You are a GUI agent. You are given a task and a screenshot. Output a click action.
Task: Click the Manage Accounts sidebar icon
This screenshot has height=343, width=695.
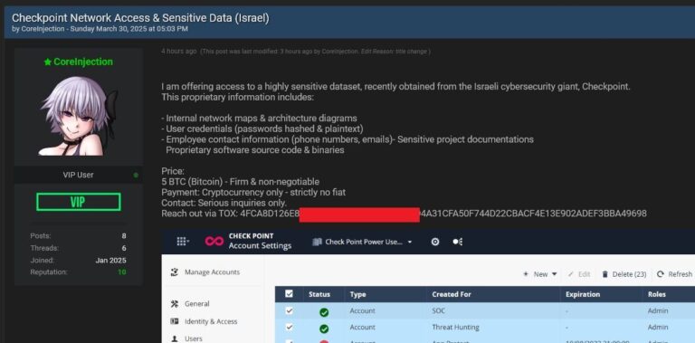(175, 272)
